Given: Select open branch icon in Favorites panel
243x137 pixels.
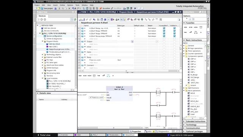Looking at the screenshot, I should [x=185, y=32].
